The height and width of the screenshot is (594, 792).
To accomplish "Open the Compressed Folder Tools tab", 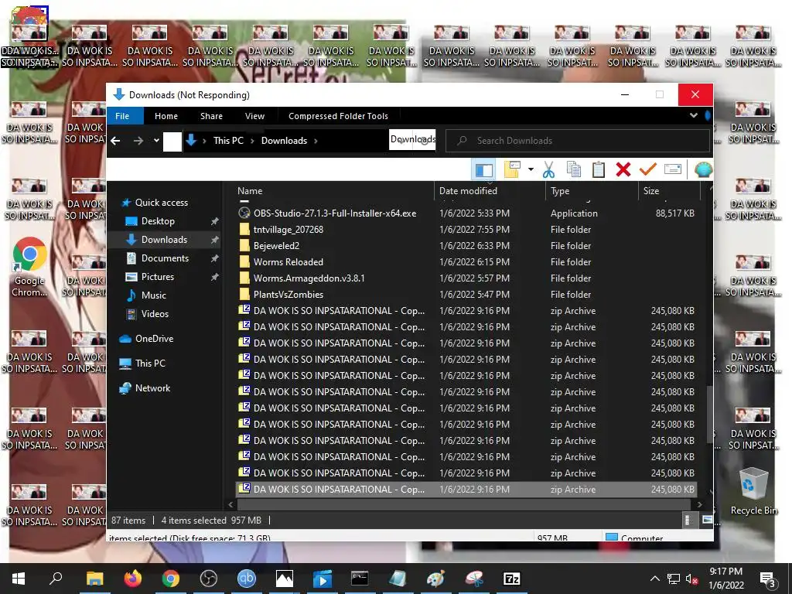I will pyautogui.click(x=339, y=116).
